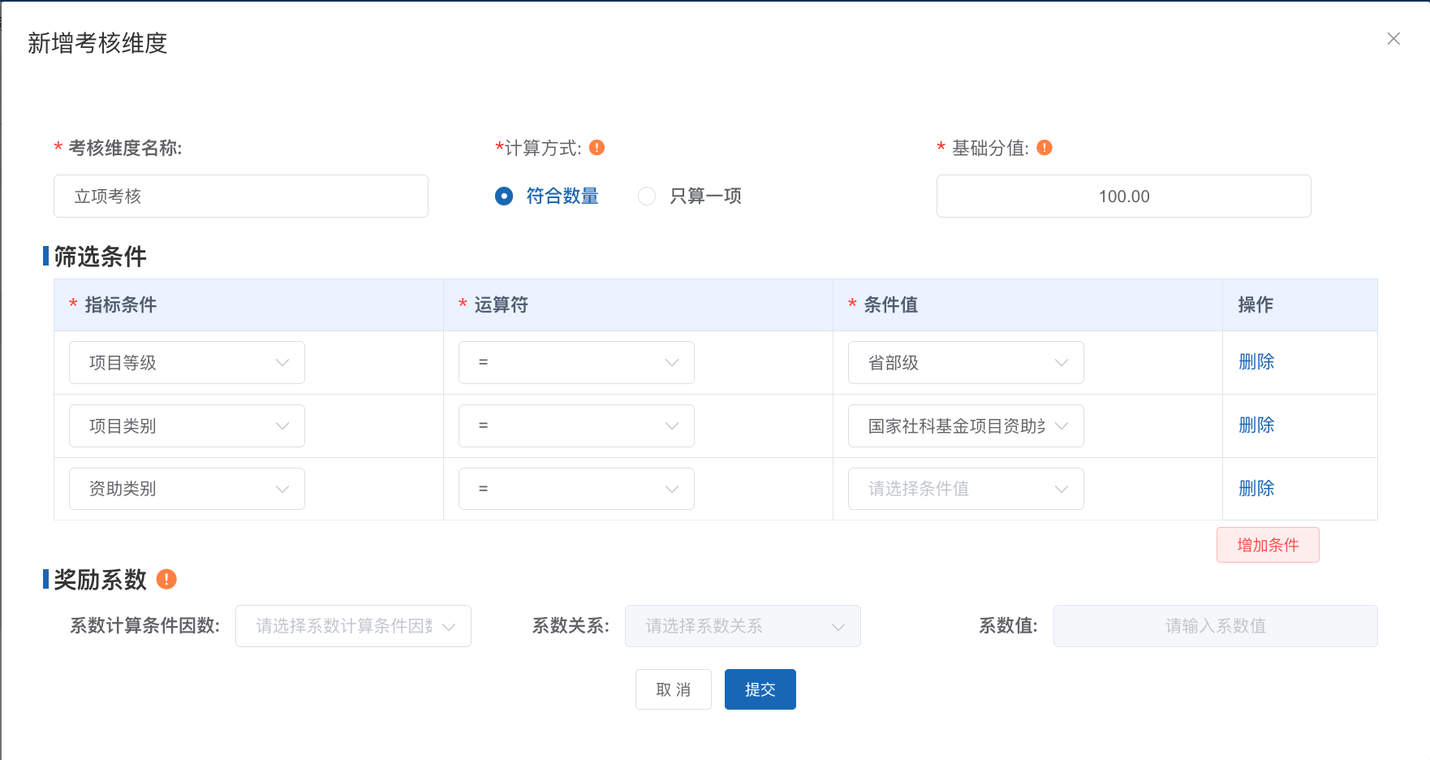Image resolution: width=1430 pixels, height=760 pixels.
Task: Open the 资助类别 indicator dropdown
Action: click(186, 488)
